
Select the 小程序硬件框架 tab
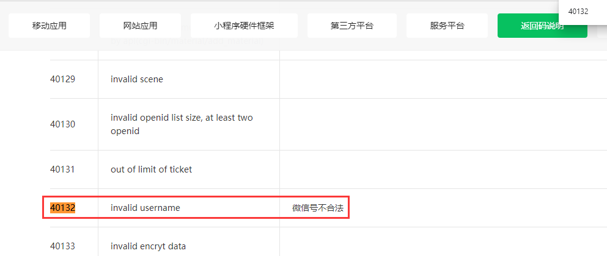click(x=244, y=26)
